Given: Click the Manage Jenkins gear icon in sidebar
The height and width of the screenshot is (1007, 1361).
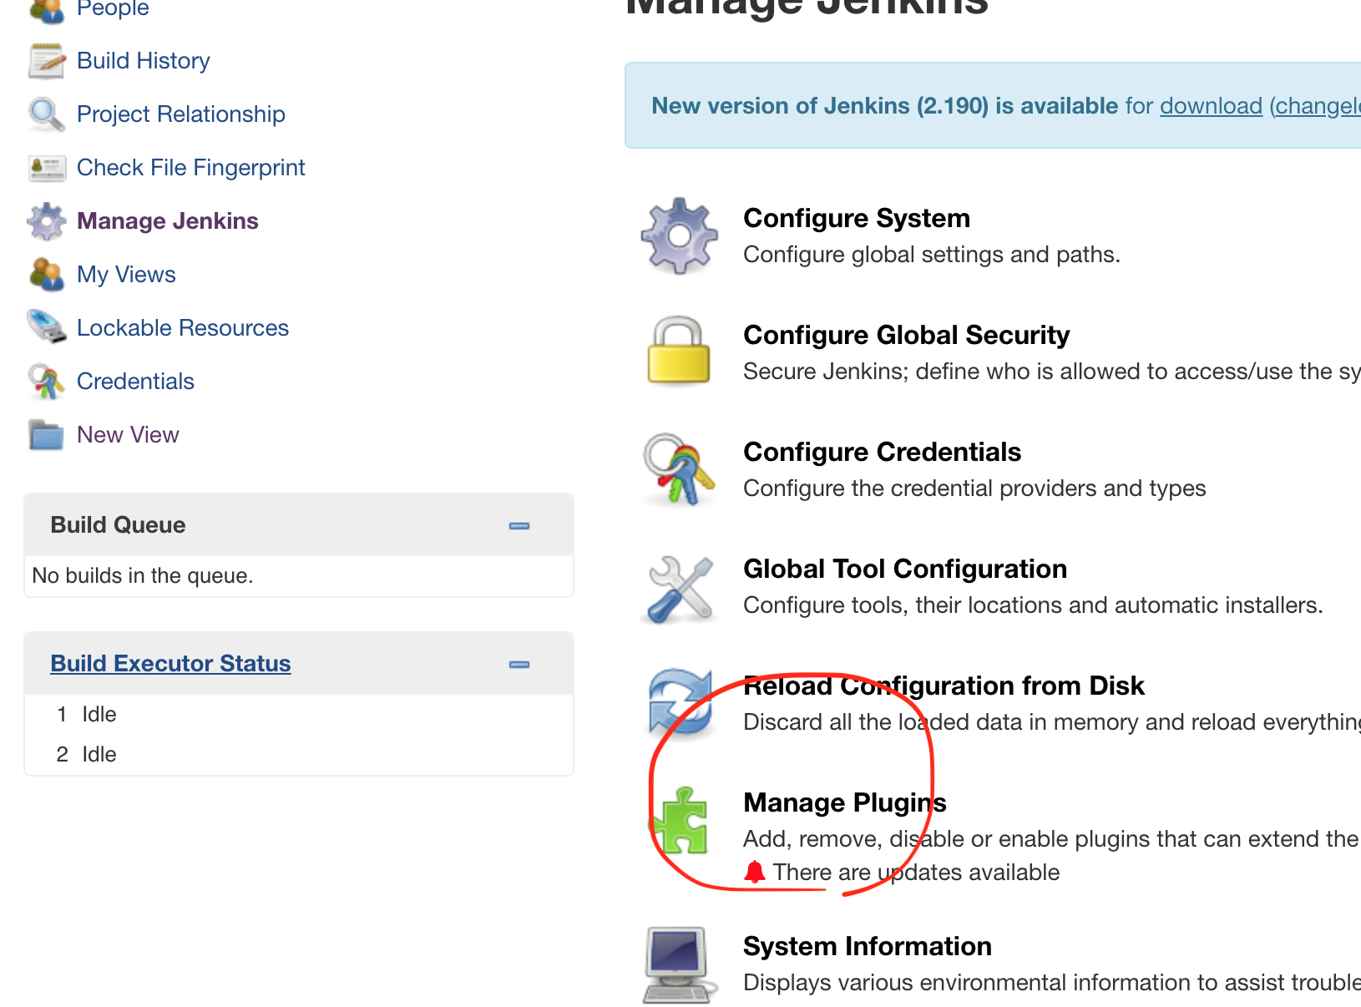Looking at the screenshot, I should point(47,221).
